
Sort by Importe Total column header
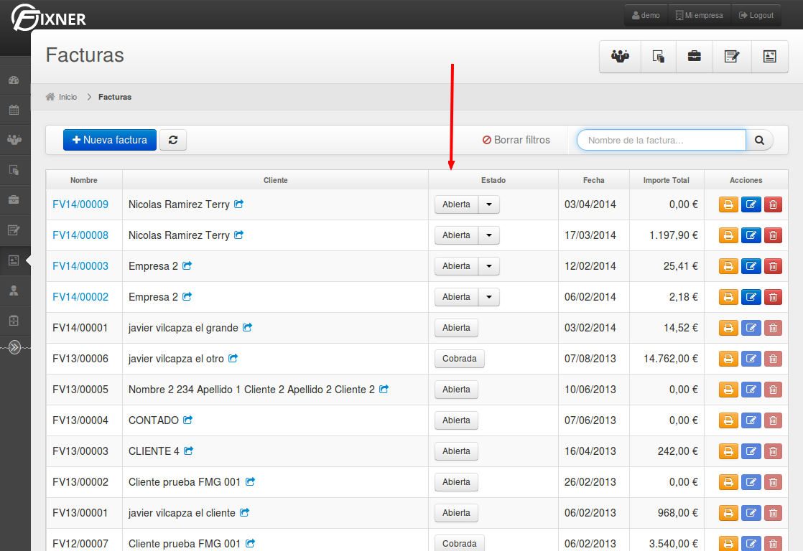pyautogui.click(x=667, y=180)
